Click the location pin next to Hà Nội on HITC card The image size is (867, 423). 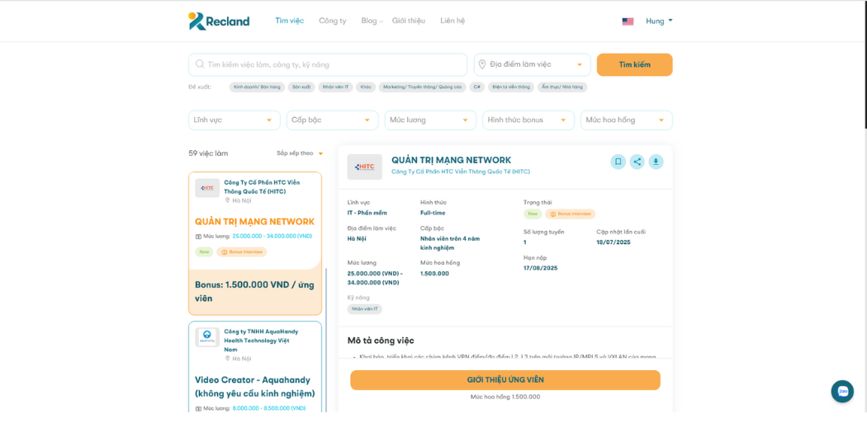[227, 200]
